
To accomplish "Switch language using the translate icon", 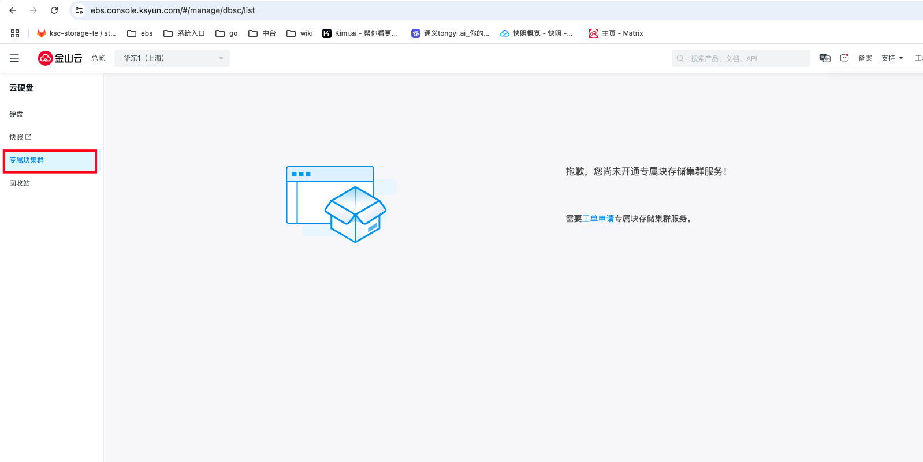I will (825, 58).
